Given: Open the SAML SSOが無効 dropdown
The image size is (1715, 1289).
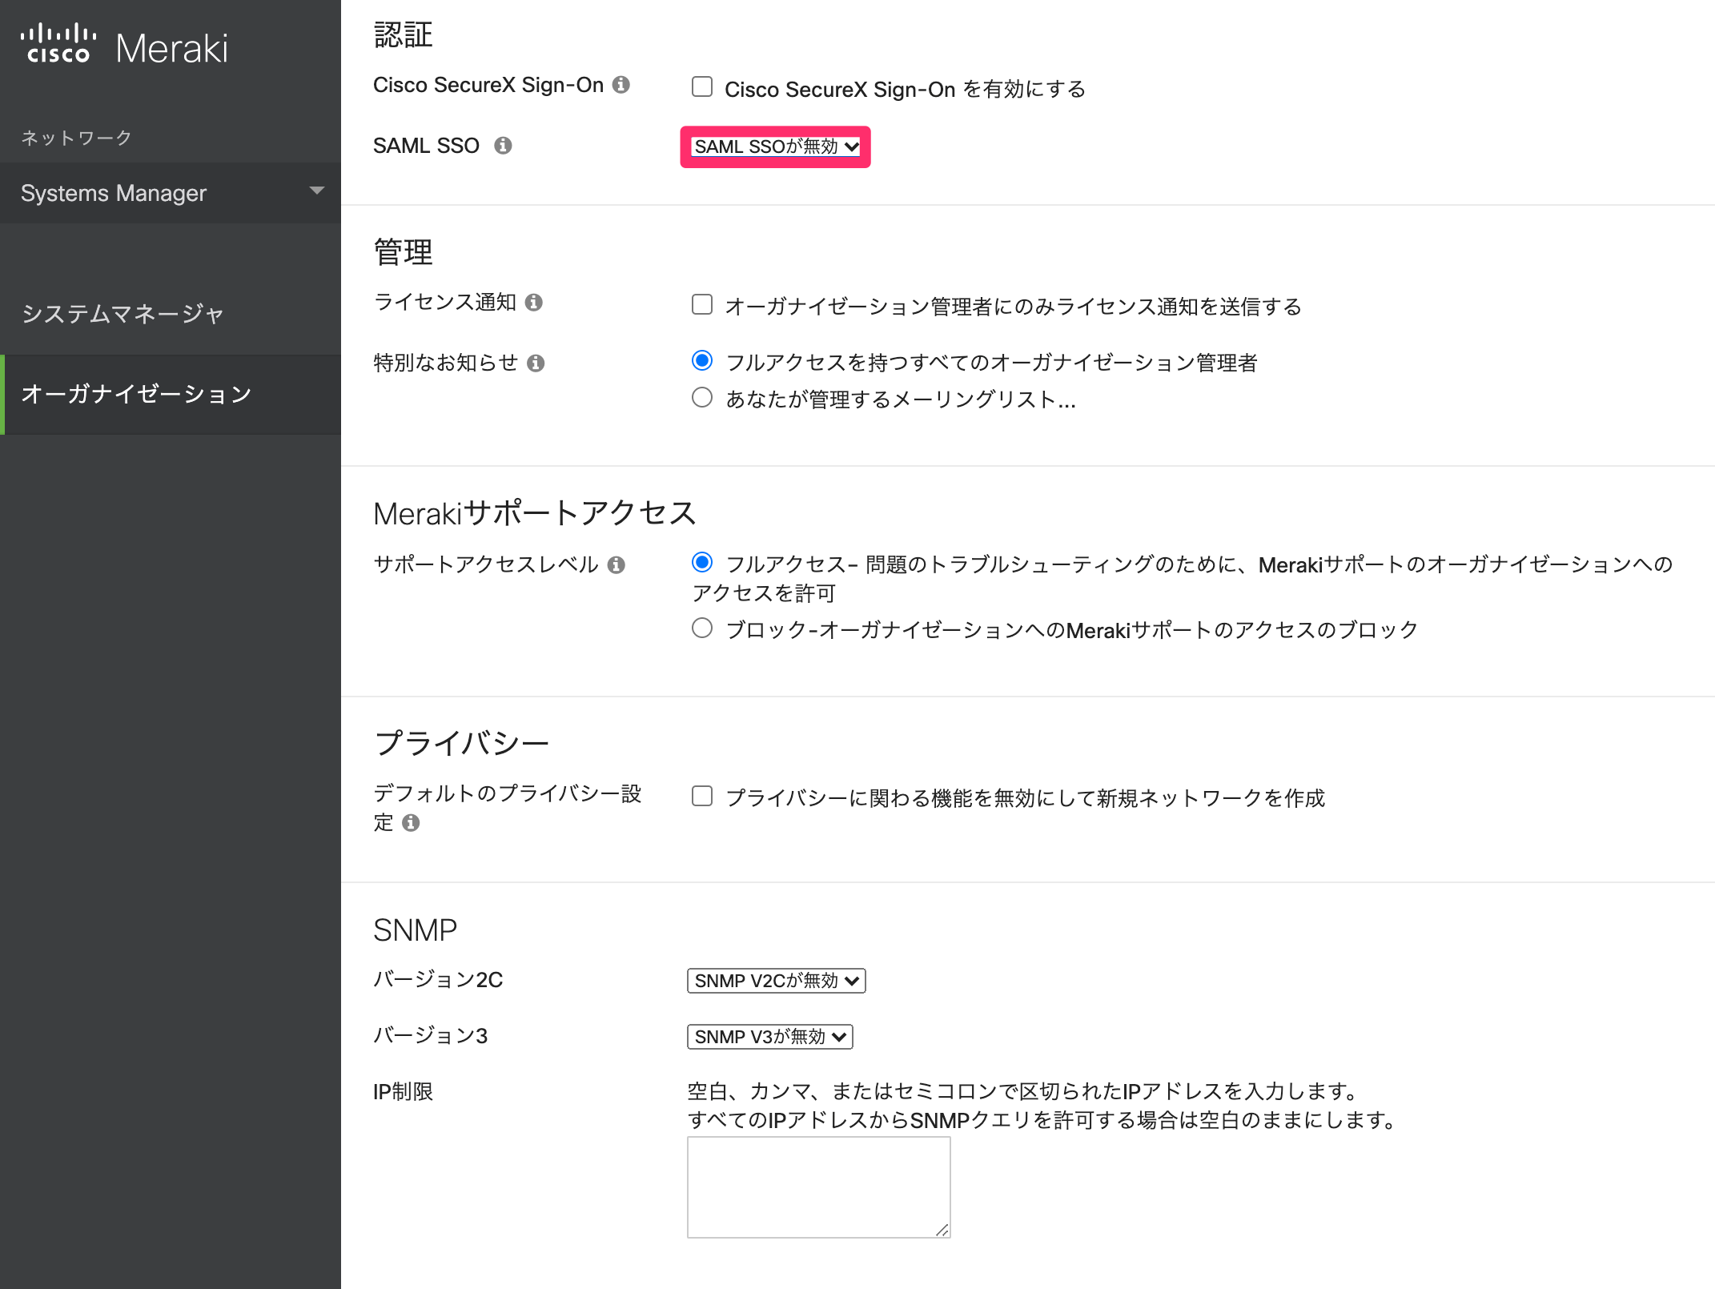Looking at the screenshot, I should pos(776,147).
